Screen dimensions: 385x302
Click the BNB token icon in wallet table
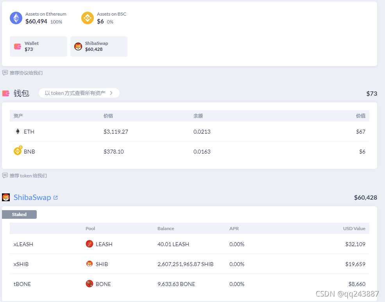click(x=18, y=151)
